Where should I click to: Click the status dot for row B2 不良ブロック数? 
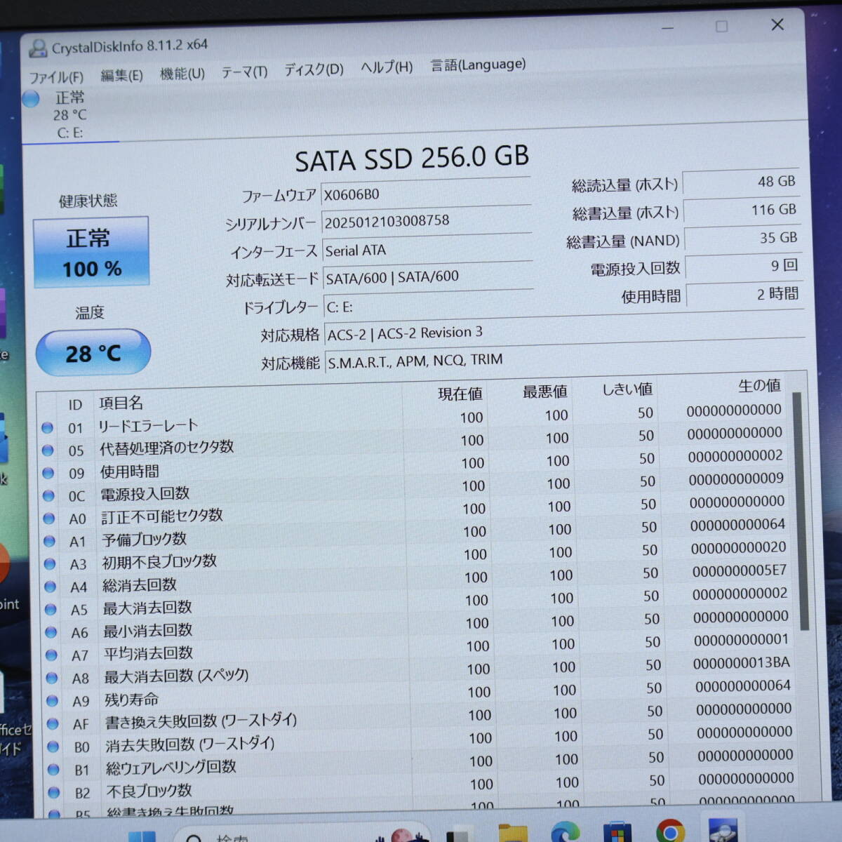coord(53,792)
